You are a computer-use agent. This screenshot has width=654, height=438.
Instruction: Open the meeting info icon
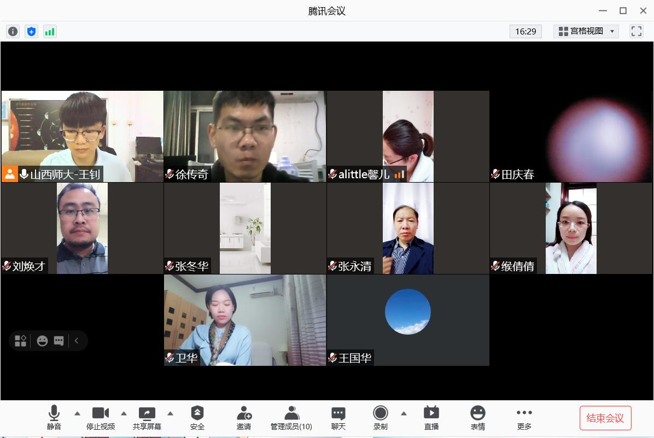13,32
